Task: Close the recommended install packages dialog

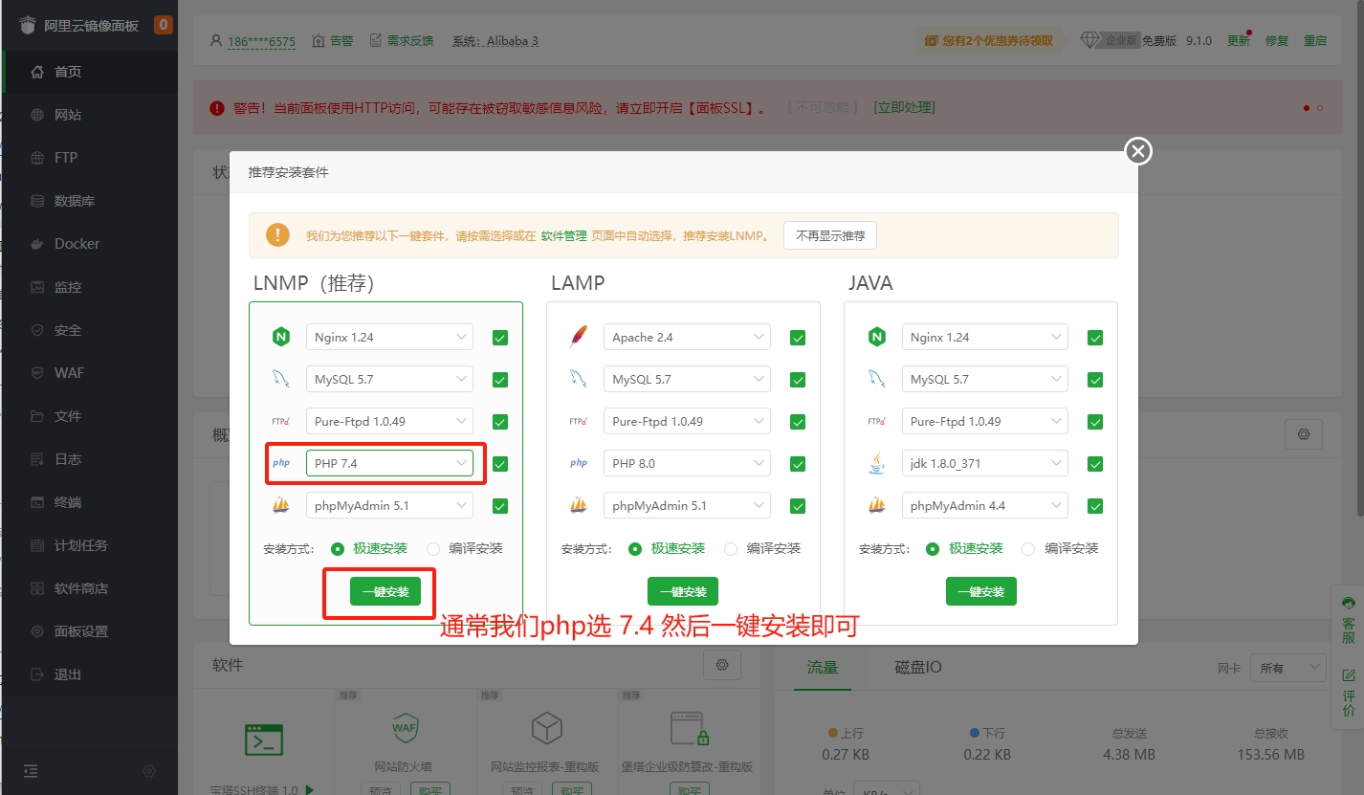Action: point(1137,151)
